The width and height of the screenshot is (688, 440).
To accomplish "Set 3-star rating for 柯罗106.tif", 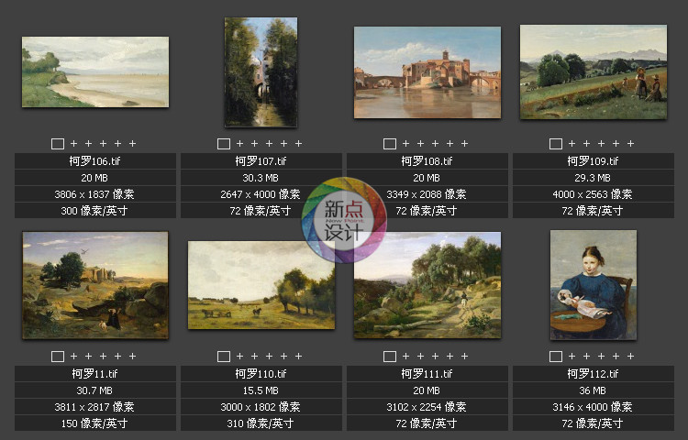I will tap(103, 143).
